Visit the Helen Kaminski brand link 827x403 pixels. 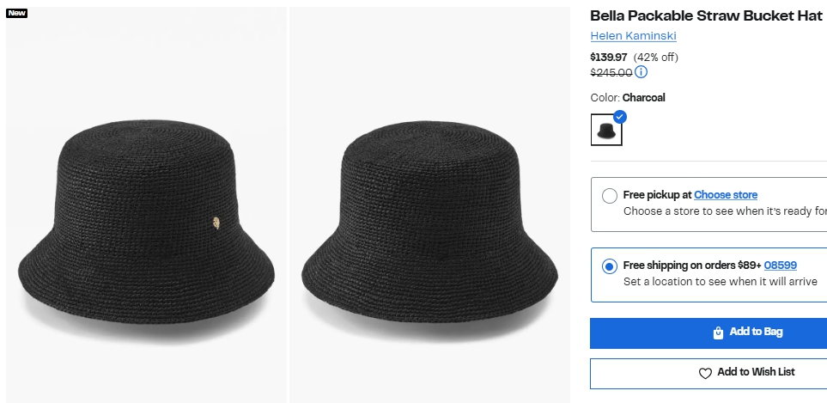point(633,35)
